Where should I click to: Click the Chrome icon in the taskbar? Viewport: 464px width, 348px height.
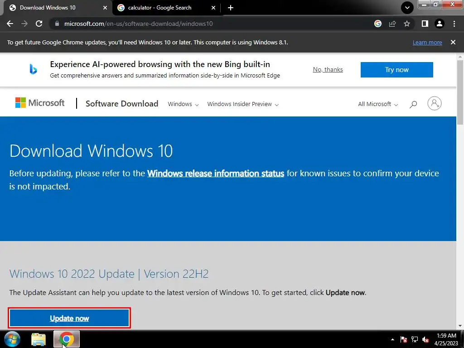coord(67,339)
